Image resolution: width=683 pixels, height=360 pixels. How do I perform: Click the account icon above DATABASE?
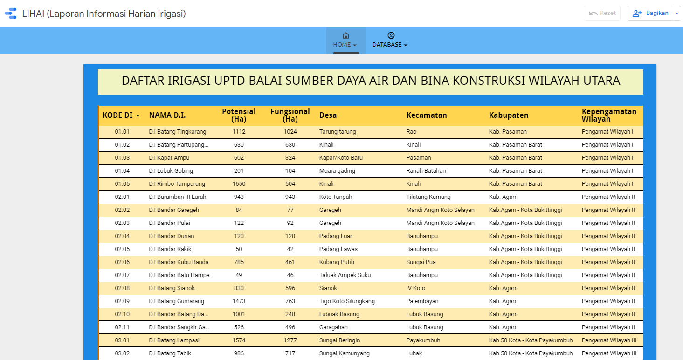tap(390, 35)
